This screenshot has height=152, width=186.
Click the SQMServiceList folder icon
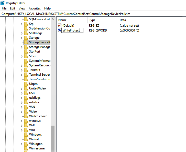point(26,19)
